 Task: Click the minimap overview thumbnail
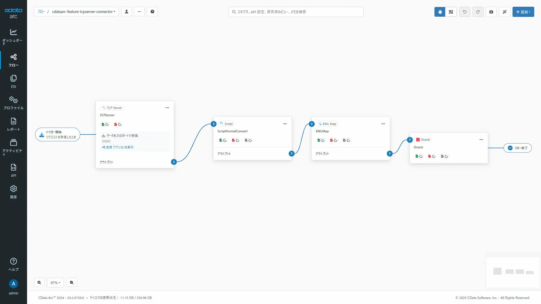tap(513, 272)
